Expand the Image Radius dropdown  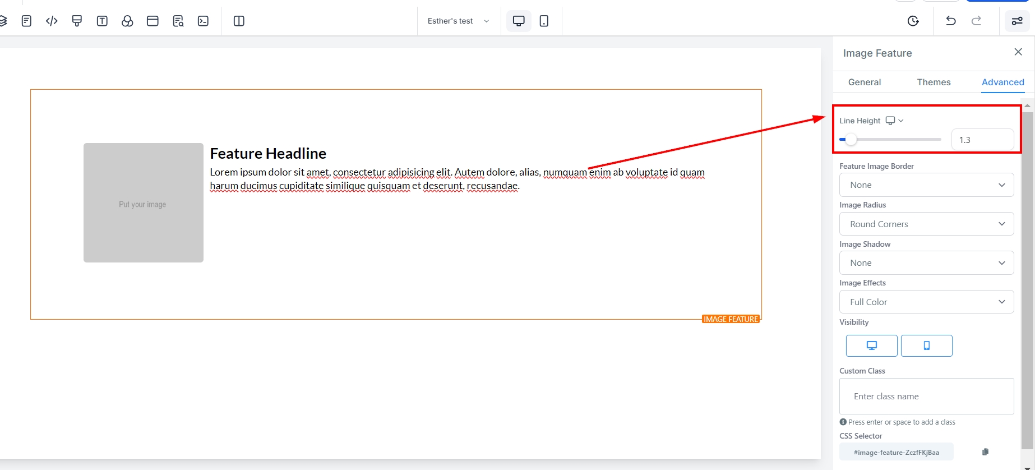click(x=926, y=224)
